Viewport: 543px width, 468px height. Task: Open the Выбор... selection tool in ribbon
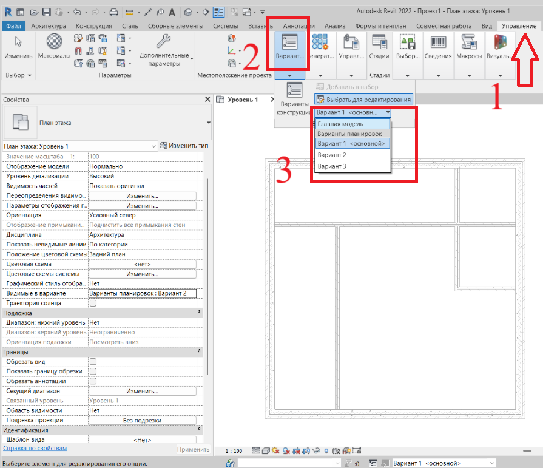coord(408,41)
